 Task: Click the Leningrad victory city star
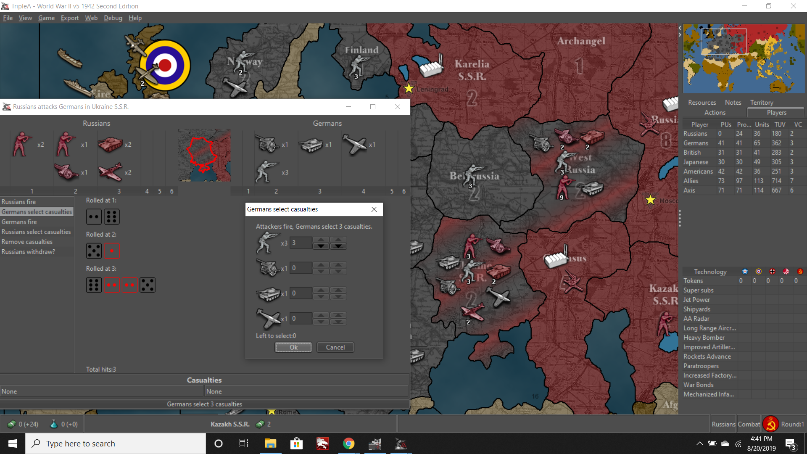pos(409,88)
